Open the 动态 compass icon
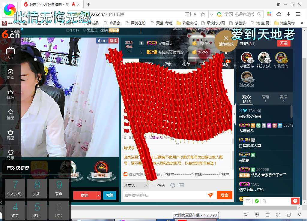Image resolution: width=307 pixels, height=221 pixels. pyautogui.click(x=10, y=74)
